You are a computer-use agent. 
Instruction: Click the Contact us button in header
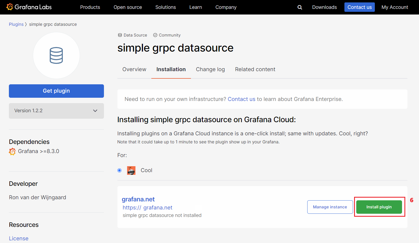coord(359,7)
